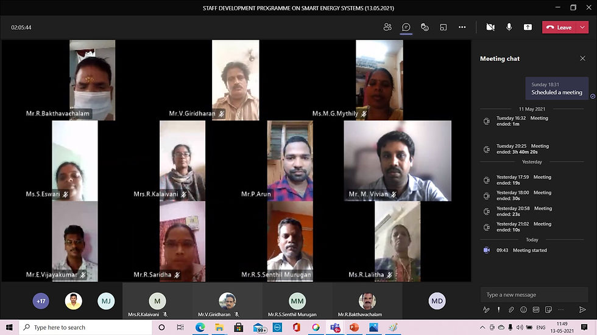Open Yesterday 17:59 meeting ended entry
This screenshot has width=597, height=335.
[523, 180]
